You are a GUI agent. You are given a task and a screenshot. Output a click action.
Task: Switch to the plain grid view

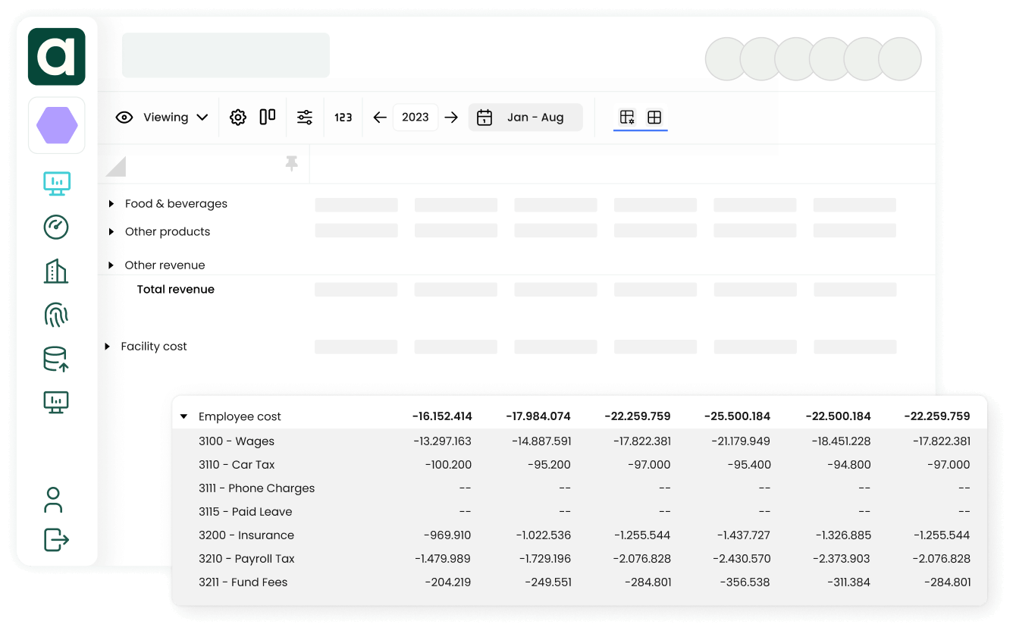coord(654,118)
